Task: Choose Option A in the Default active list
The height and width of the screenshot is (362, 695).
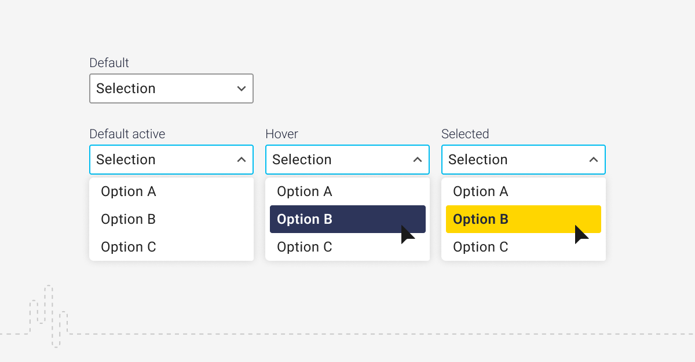Action: click(x=129, y=191)
